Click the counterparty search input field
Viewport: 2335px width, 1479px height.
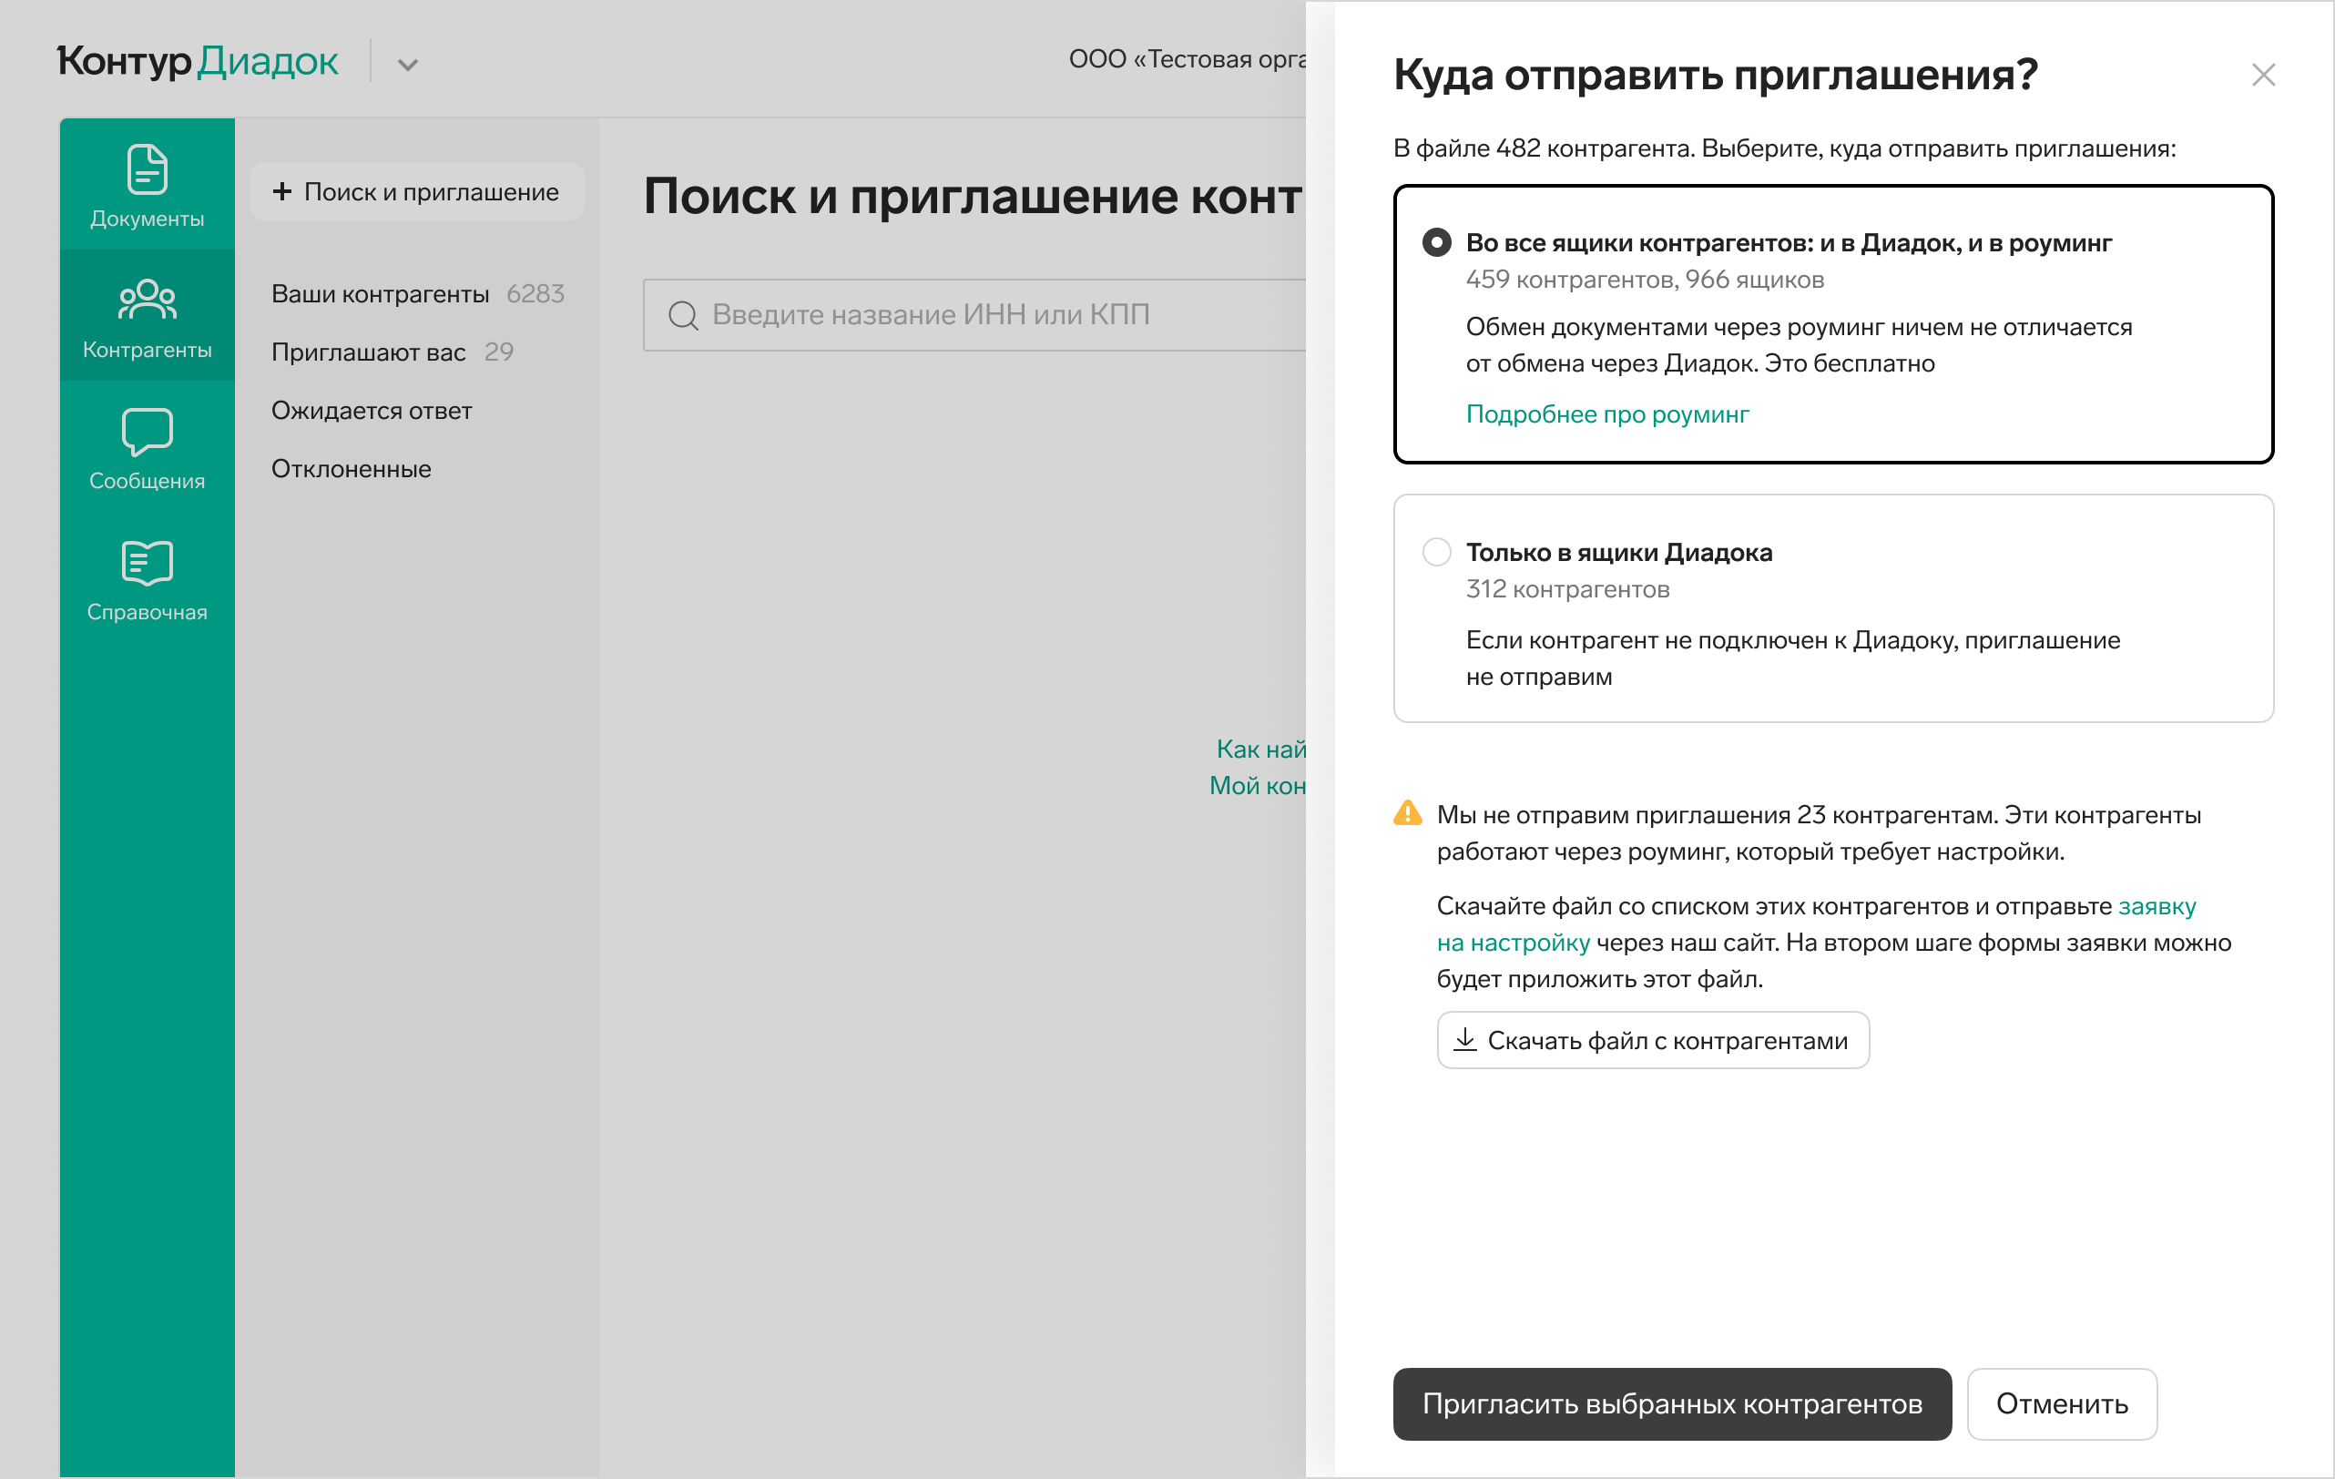tap(974, 314)
